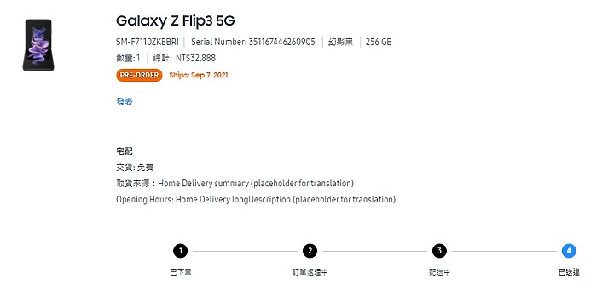This screenshot has height=307, width=614.
Task: Click the 已下單 step label
Action: tap(181, 272)
